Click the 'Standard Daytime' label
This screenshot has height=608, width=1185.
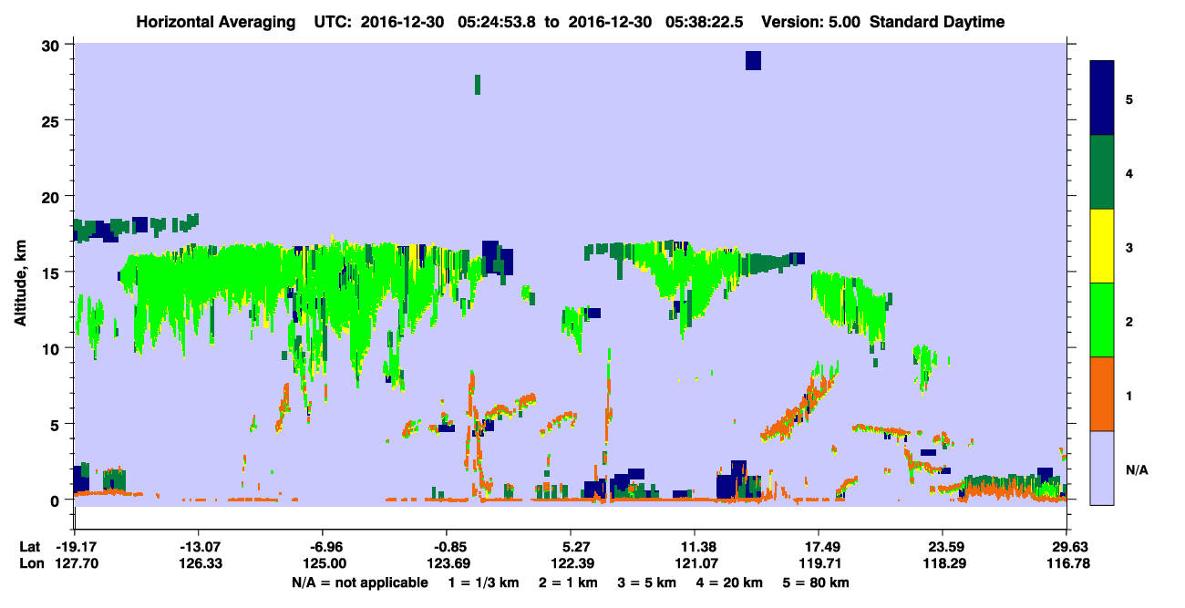click(936, 22)
